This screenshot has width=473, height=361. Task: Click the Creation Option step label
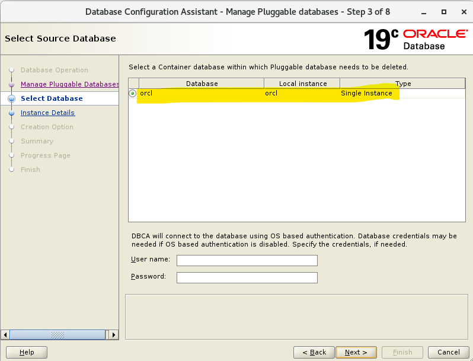(x=47, y=127)
